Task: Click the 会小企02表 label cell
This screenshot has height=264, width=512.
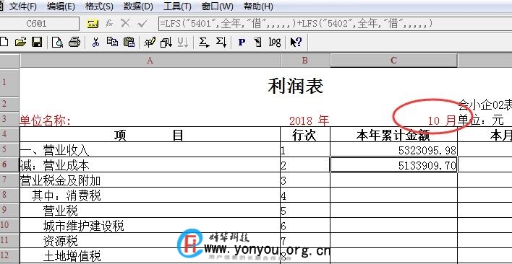Action: click(x=485, y=105)
